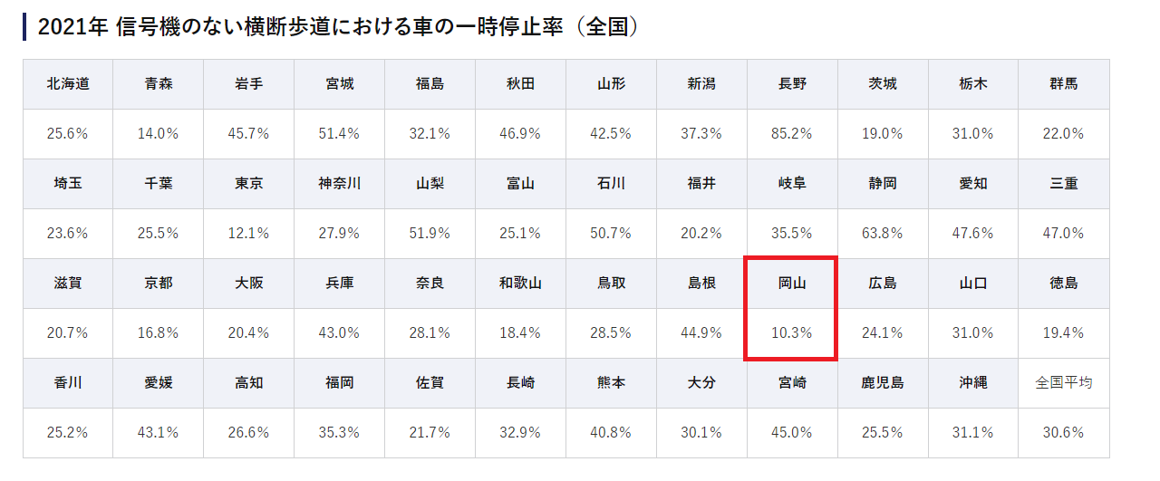Click the table title heading text
This screenshot has height=481, width=1160.
tap(339, 27)
